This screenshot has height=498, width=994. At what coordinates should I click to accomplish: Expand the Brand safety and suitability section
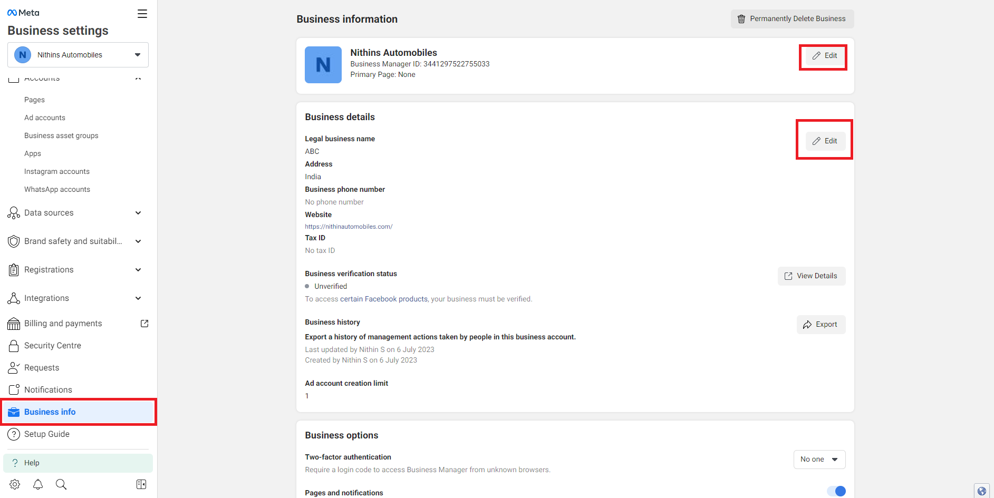pos(138,241)
